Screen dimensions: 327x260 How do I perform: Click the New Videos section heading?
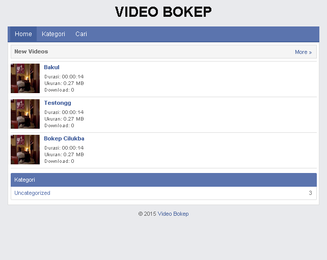point(31,51)
